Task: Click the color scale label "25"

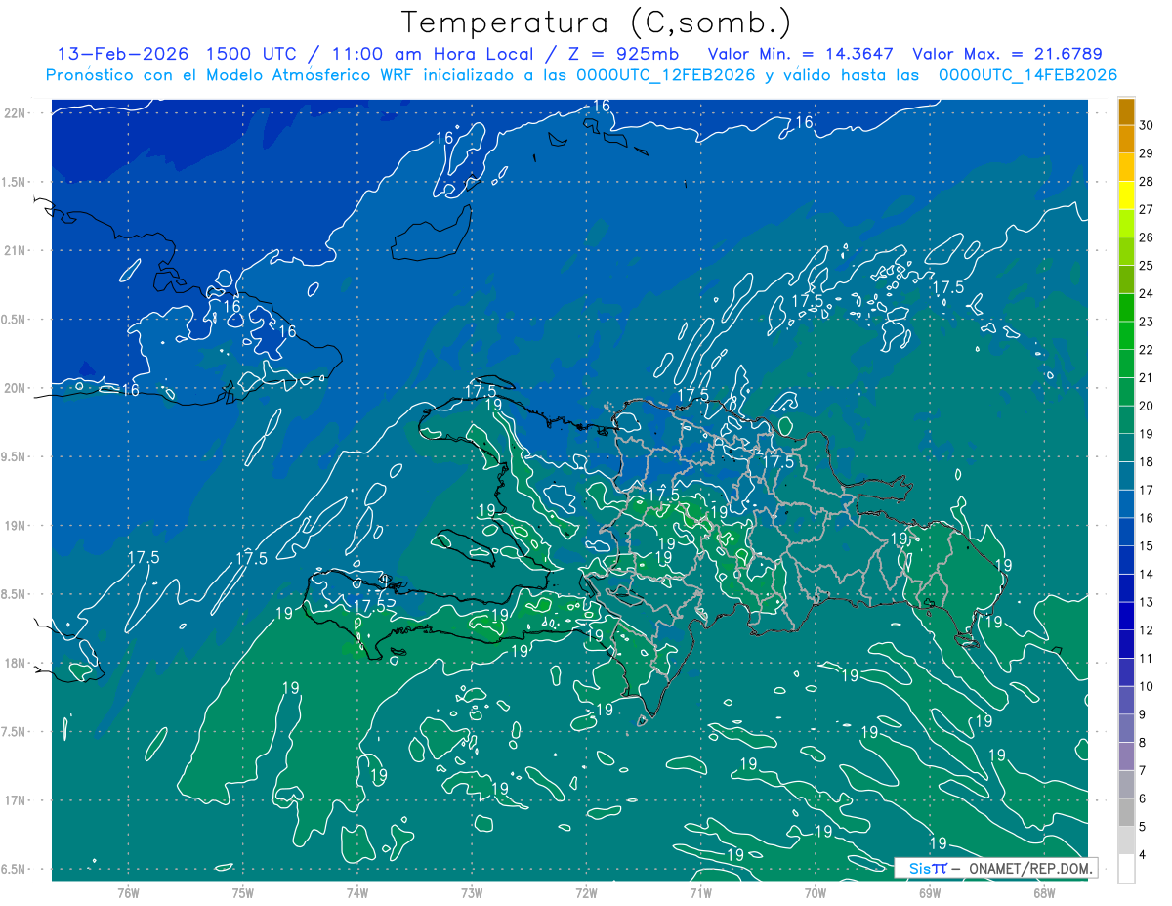Action: (x=1146, y=266)
